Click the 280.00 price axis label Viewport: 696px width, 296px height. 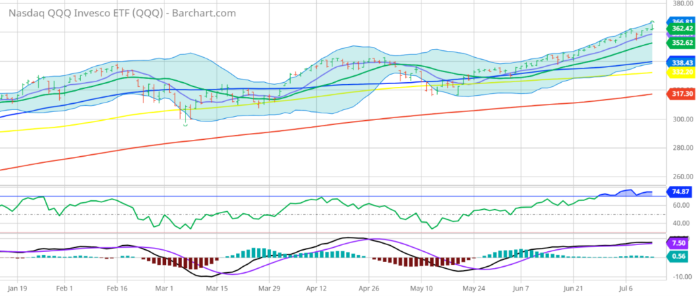click(x=682, y=147)
